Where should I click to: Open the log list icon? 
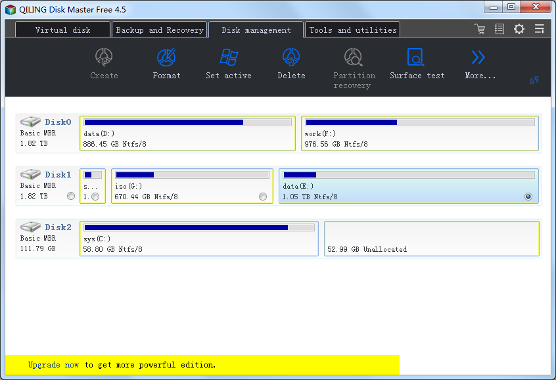pyautogui.click(x=499, y=29)
